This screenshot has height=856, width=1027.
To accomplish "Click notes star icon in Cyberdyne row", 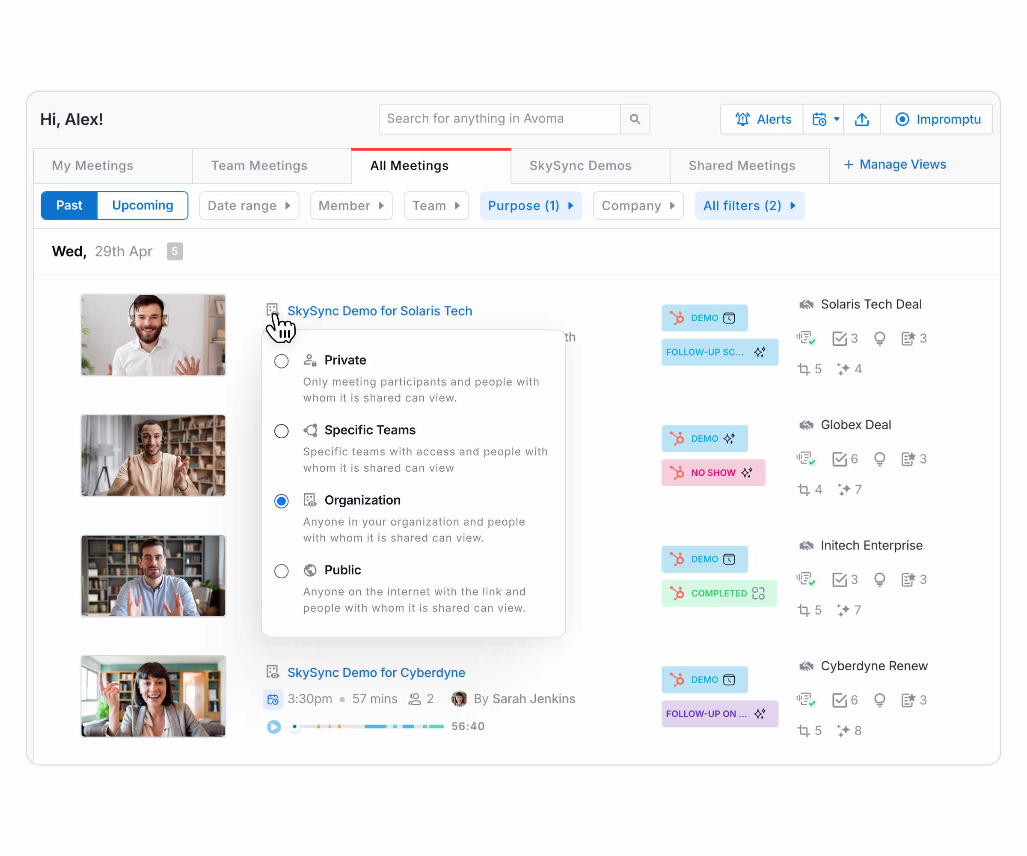I will click(x=908, y=700).
